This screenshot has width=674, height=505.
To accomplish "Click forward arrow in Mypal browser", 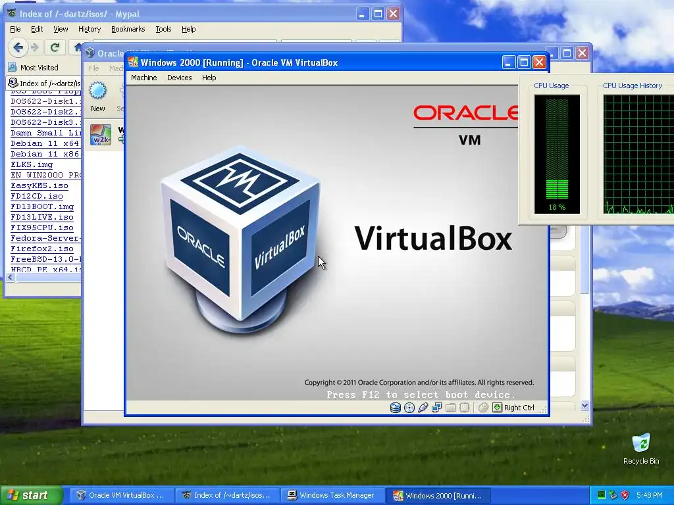I will [x=36, y=47].
